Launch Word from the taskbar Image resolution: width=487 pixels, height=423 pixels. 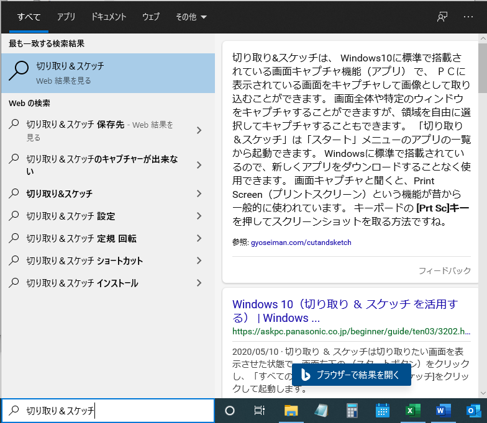444,411
